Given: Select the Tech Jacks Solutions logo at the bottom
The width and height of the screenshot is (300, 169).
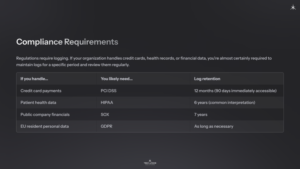Looking at the screenshot, I should click(x=150, y=162).
